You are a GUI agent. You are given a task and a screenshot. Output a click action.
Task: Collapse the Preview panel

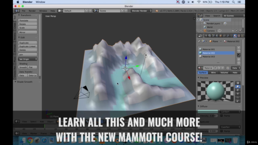198,78
